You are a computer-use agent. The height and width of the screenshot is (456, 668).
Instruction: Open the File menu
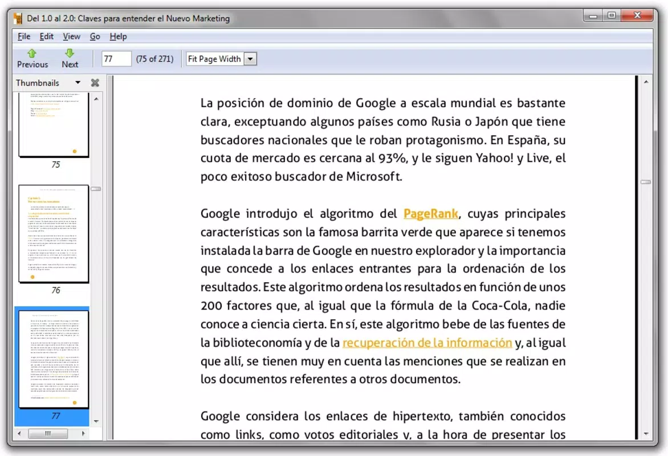tap(24, 36)
